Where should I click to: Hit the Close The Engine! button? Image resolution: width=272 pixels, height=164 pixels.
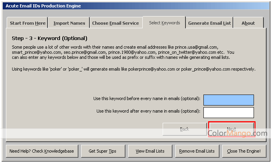(x=244, y=151)
